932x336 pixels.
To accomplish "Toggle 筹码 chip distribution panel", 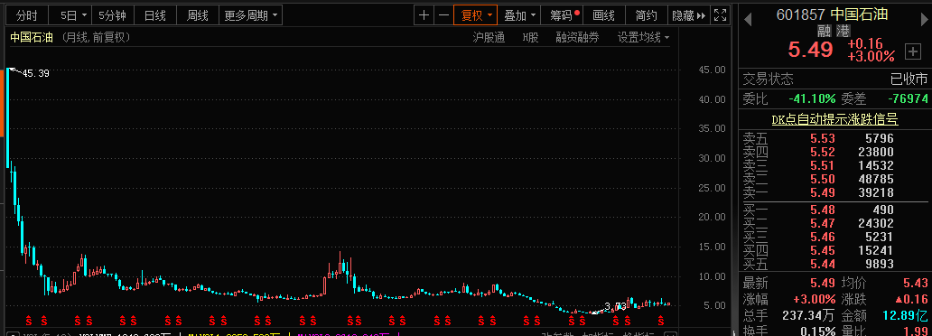I will click(x=564, y=15).
